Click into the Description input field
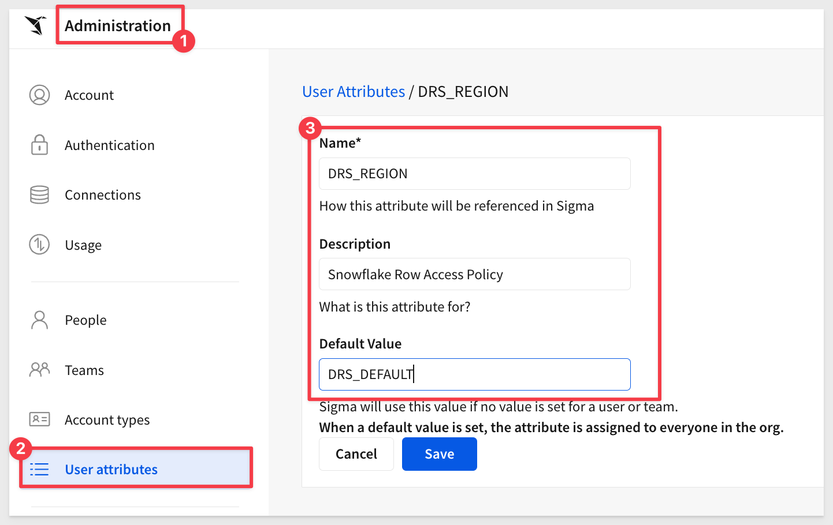Viewport: 833px width, 525px height. click(475, 274)
